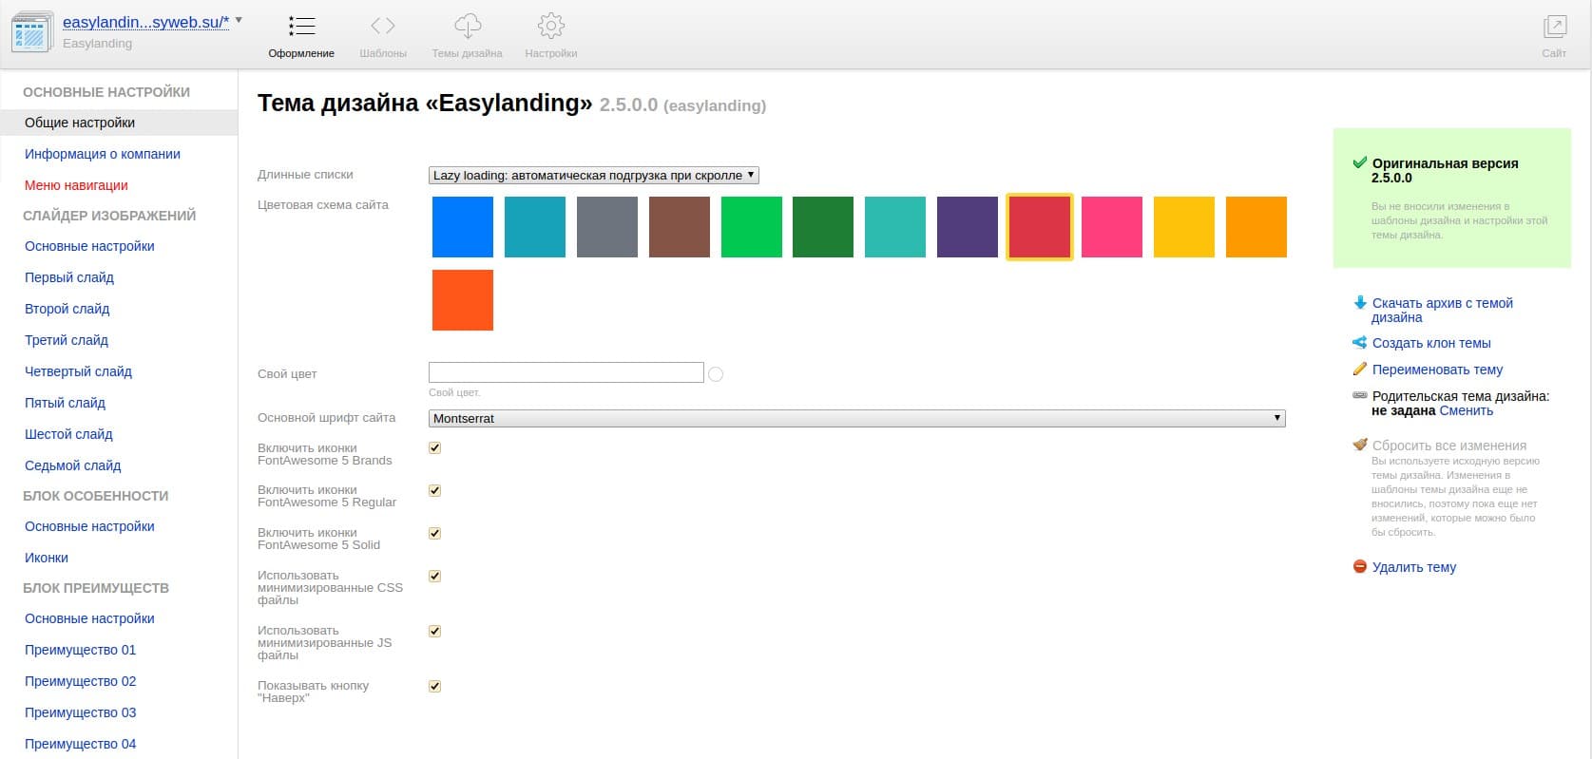Open Преимущество 01 settings

coord(81,650)
